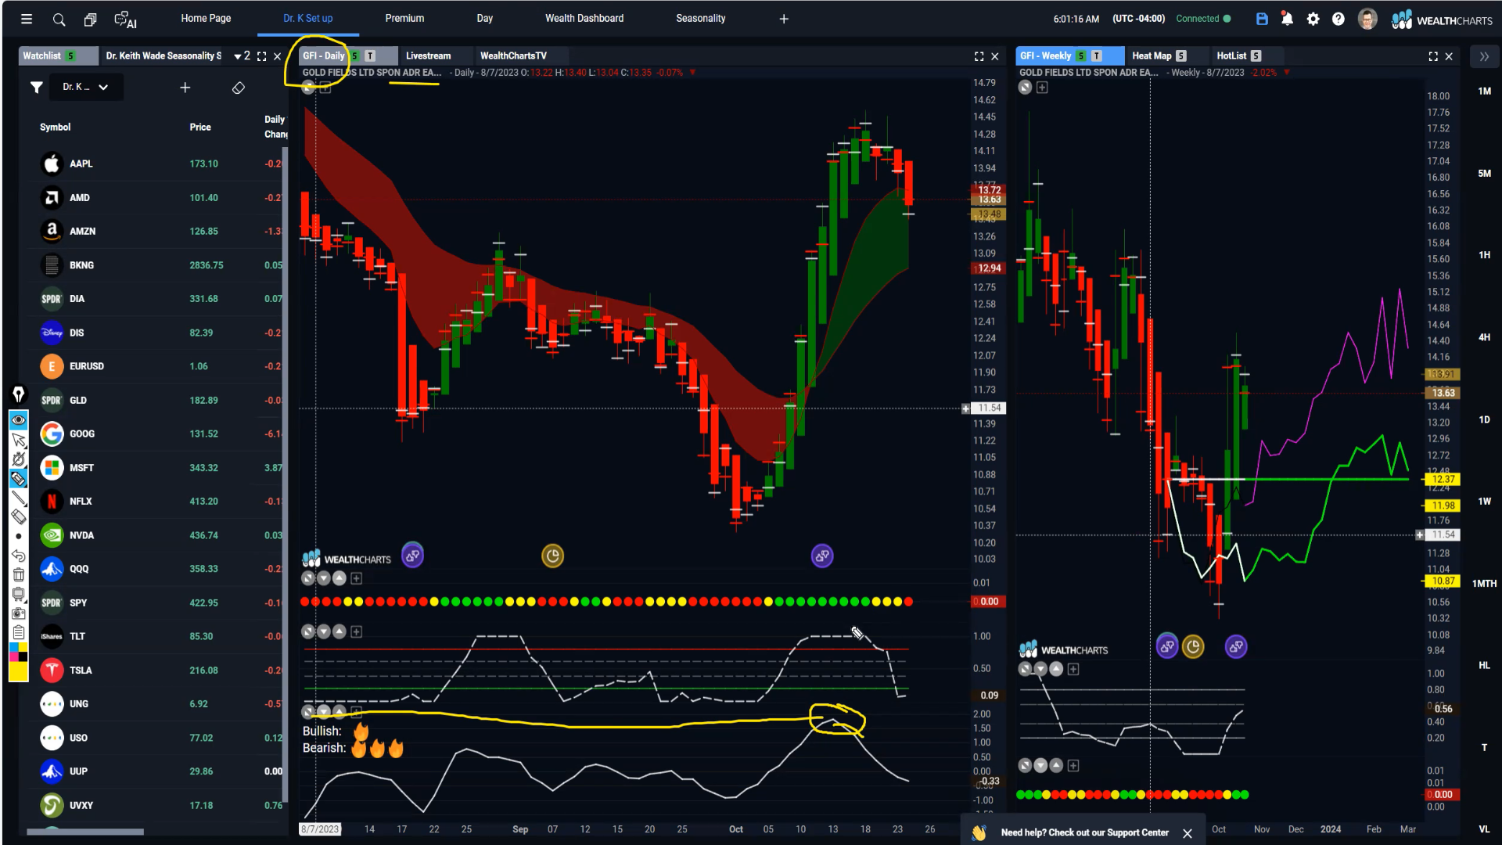Screen dimensions: 1502x845
Task: Click the watchlist horizontal scrollbar
Action: [85, 832]
